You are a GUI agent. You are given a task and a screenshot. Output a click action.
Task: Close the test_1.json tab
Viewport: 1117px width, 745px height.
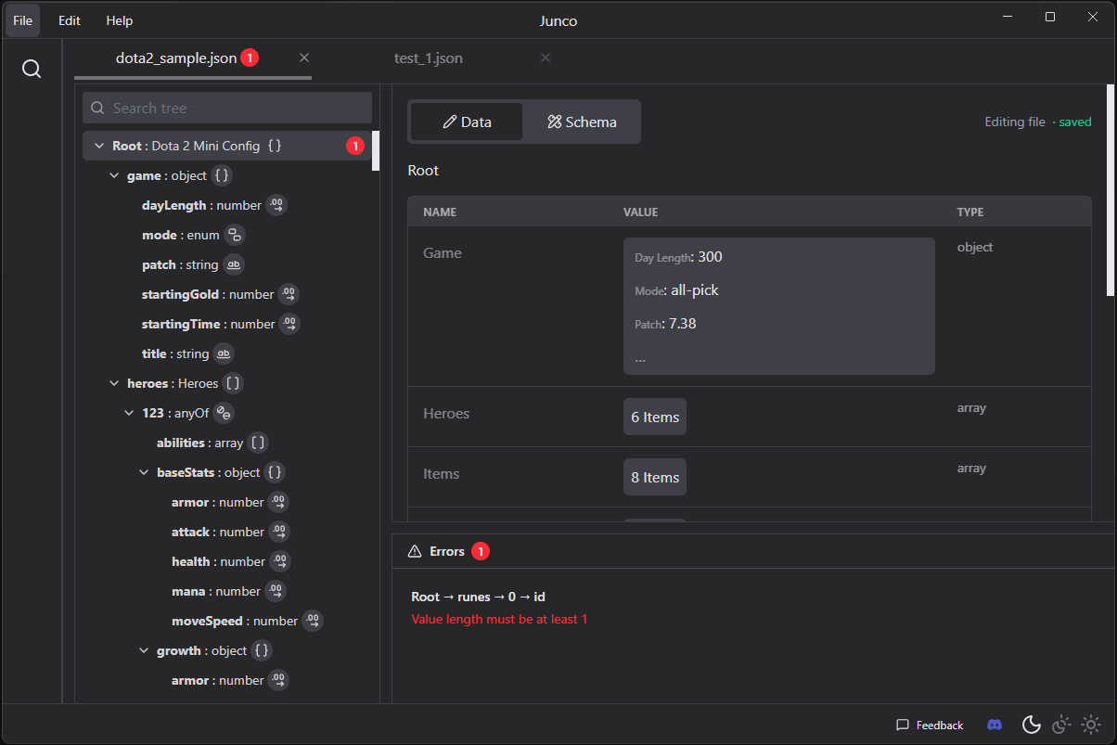tap(546, 58)
